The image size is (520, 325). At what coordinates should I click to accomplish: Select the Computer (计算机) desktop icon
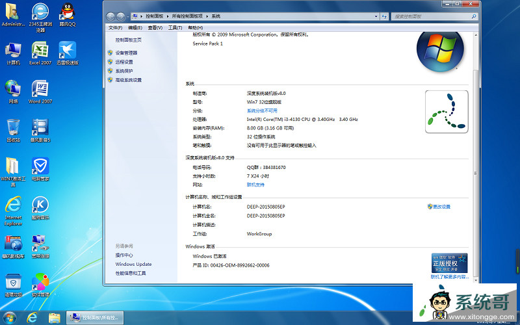13,53
